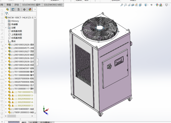The width and height of the screenshot is (171, 123).
Task: Expand the 注解 annotations folder
Action: pyautogui.click(x=6, y=28)
